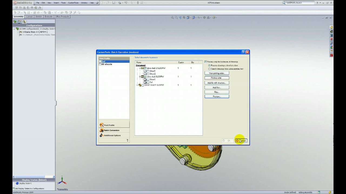Toggle the DRIVE SHAFT.SLDPRT tree node expander
The height and width of the screenshot is (194, 346).
[x=137, y=85]
